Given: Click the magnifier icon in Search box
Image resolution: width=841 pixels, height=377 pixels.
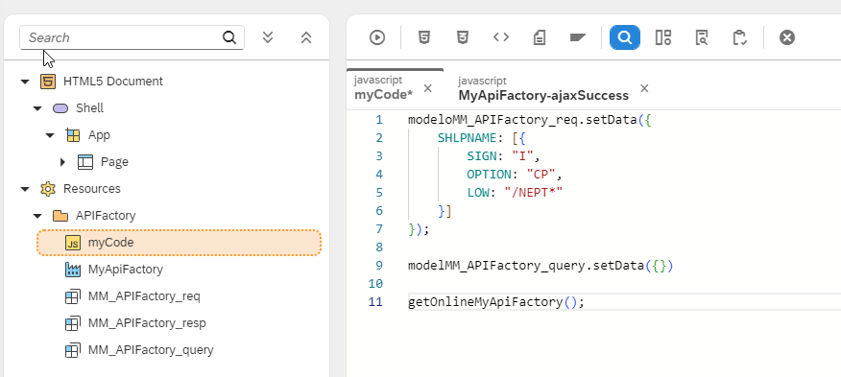Looking at the screenshot, I should point(229,37).
